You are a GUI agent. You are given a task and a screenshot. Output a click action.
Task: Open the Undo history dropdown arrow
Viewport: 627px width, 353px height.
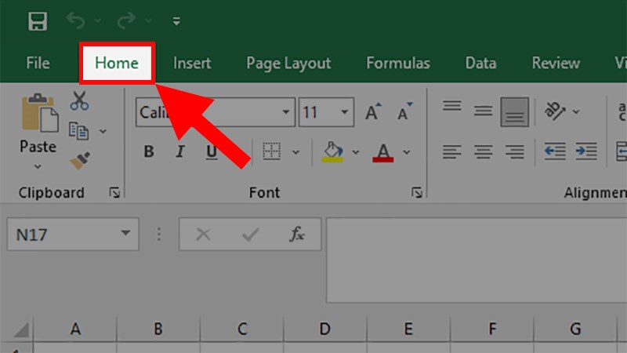(97, 20)
